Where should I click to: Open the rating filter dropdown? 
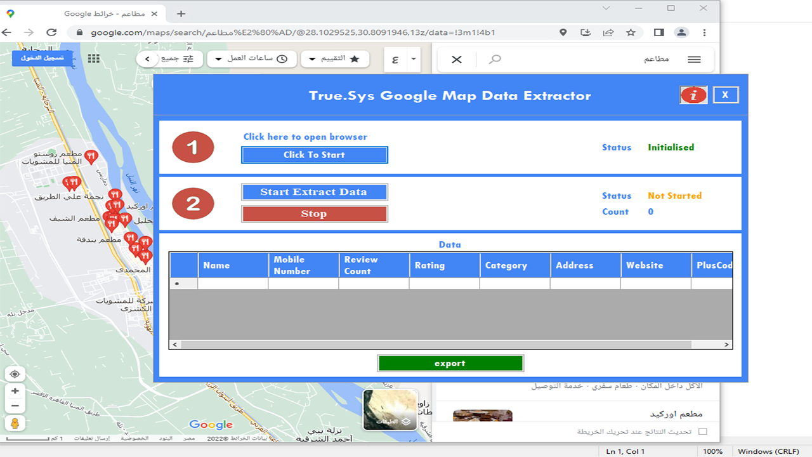[x=334, y=58]
